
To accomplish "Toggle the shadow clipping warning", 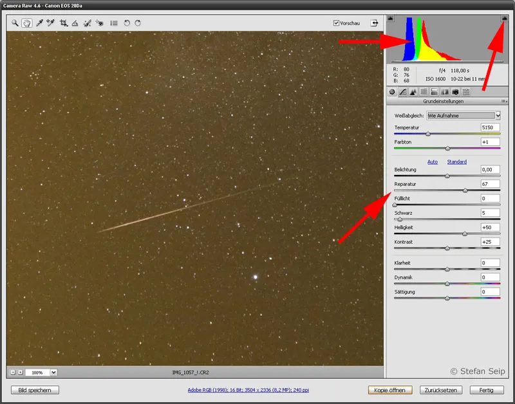I will click(391, 19).
